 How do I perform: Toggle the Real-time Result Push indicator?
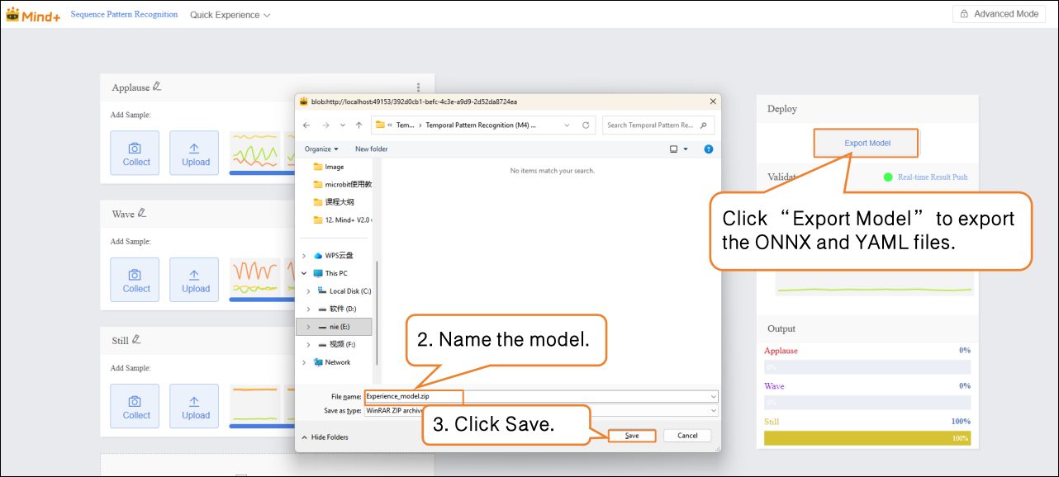[x=888, y=177]
